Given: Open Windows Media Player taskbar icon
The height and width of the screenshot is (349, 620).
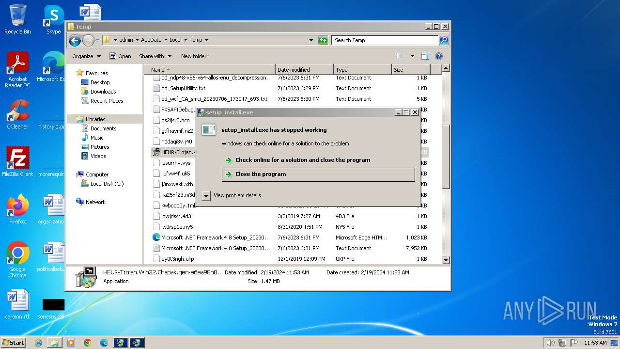Looking at the screenshot, I should click(71, 343).
